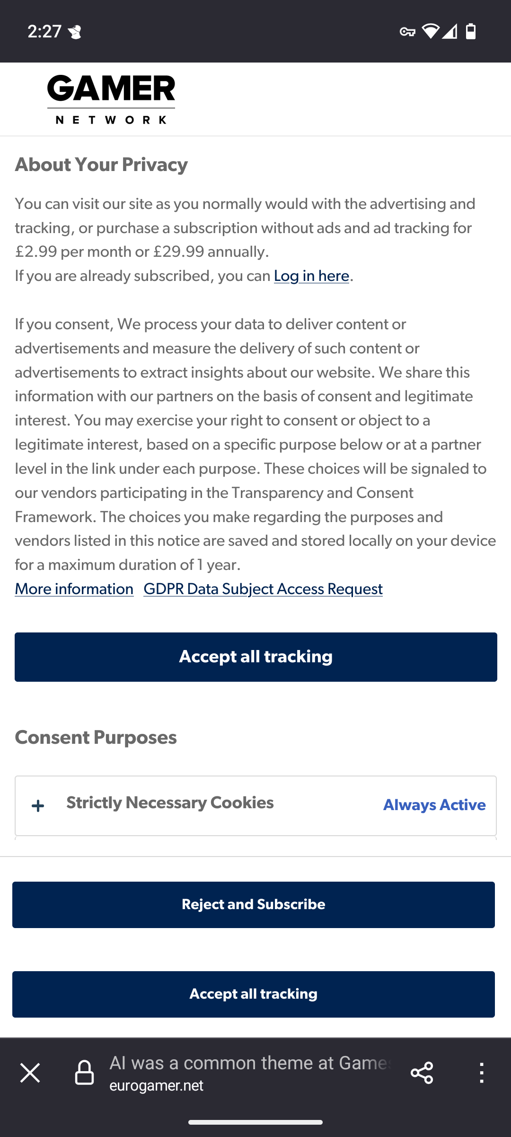Open the three-dot overflow menu
511x1137 pixels.
[482, 1073]
